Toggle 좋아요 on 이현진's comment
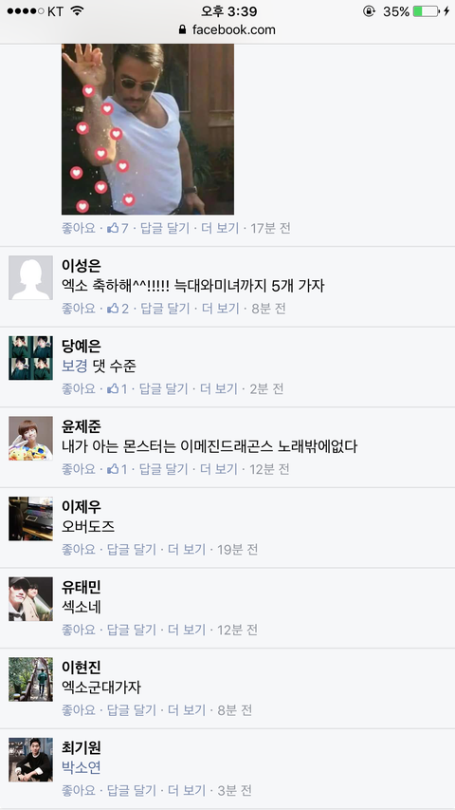This screenshot has width=455, height=810. tap(79, 709)
